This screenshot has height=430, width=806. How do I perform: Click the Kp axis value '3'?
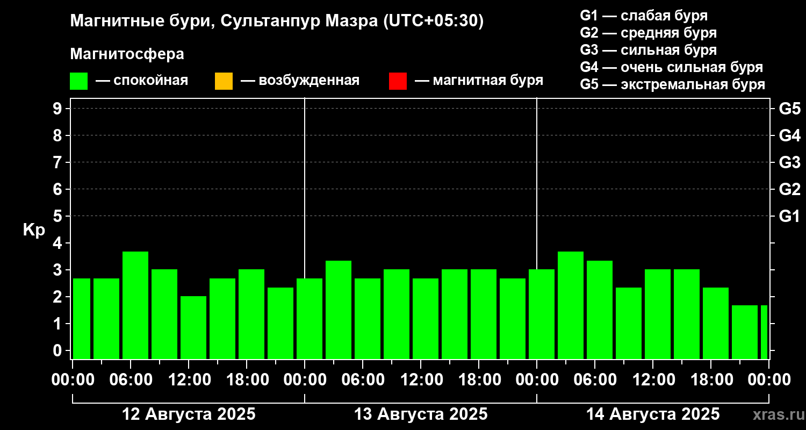[x=59, y=270]
